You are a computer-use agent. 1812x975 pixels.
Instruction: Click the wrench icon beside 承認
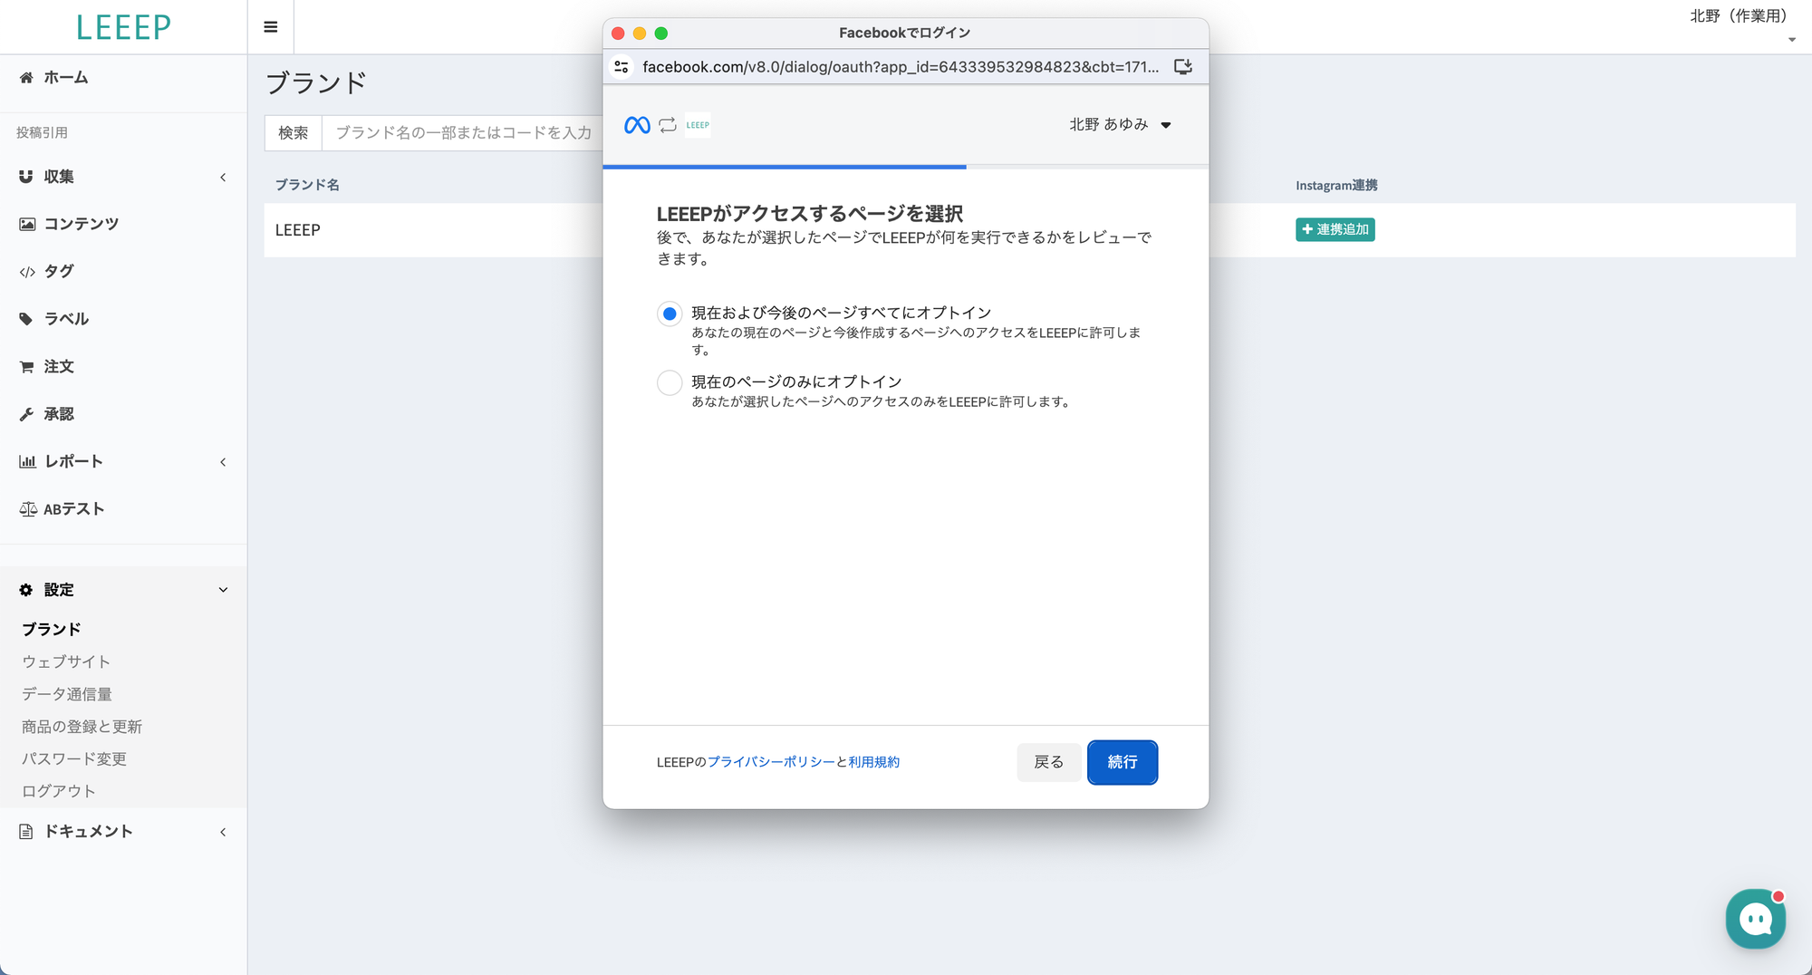coord(26,414)
